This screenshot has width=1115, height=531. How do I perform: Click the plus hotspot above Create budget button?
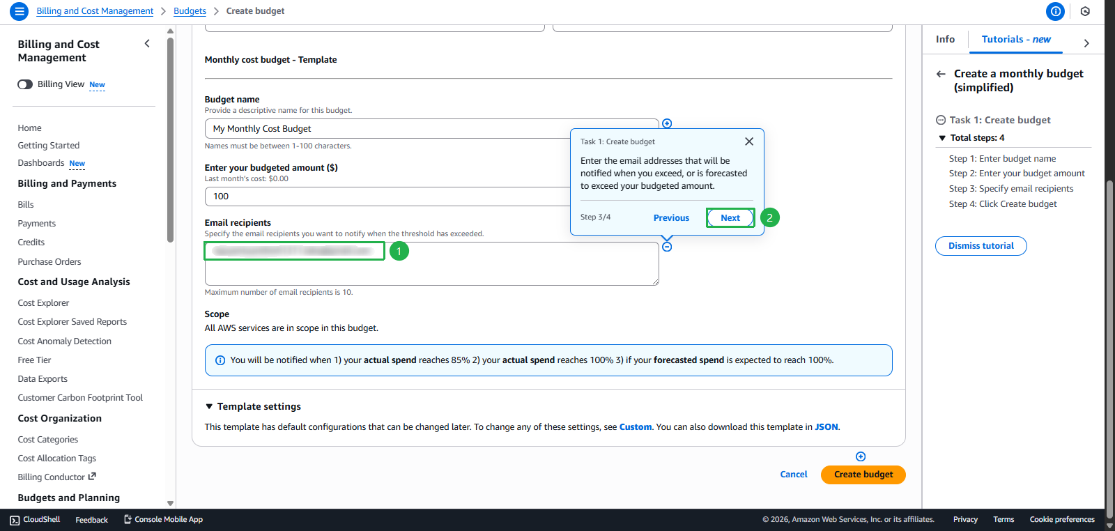click(x=861, y=456)
